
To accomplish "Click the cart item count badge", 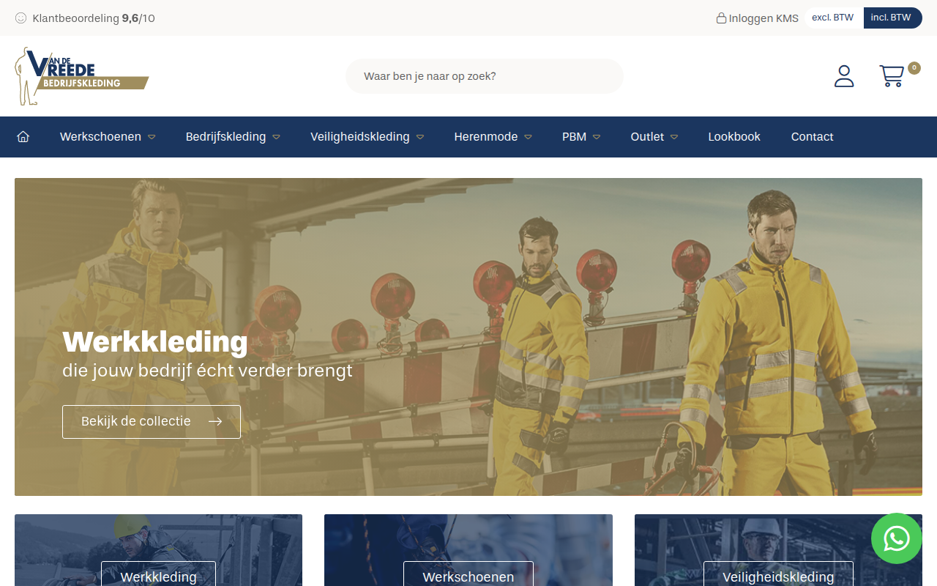I will 914,68.
